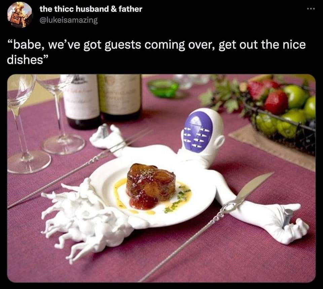Click the left wine bottle with white label
Viewport: 323px width, 289px height.
click(x=81, y=102)
